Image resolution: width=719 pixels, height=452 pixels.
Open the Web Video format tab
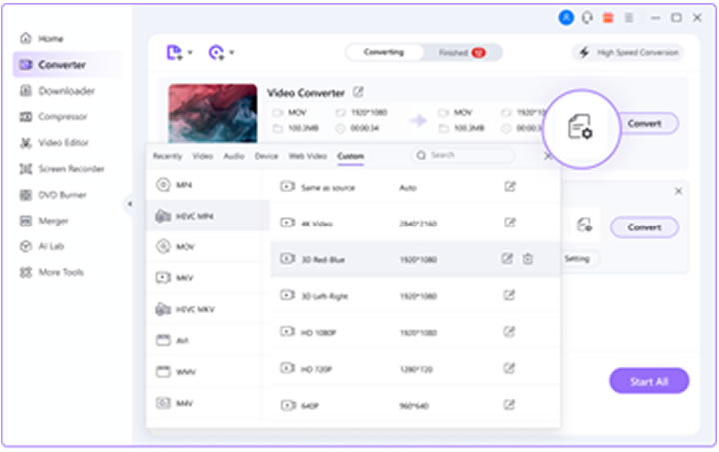[x=308, y=156]
